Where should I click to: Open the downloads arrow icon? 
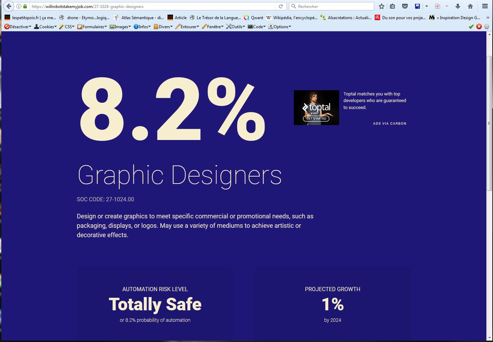click(x=458, y=6)
